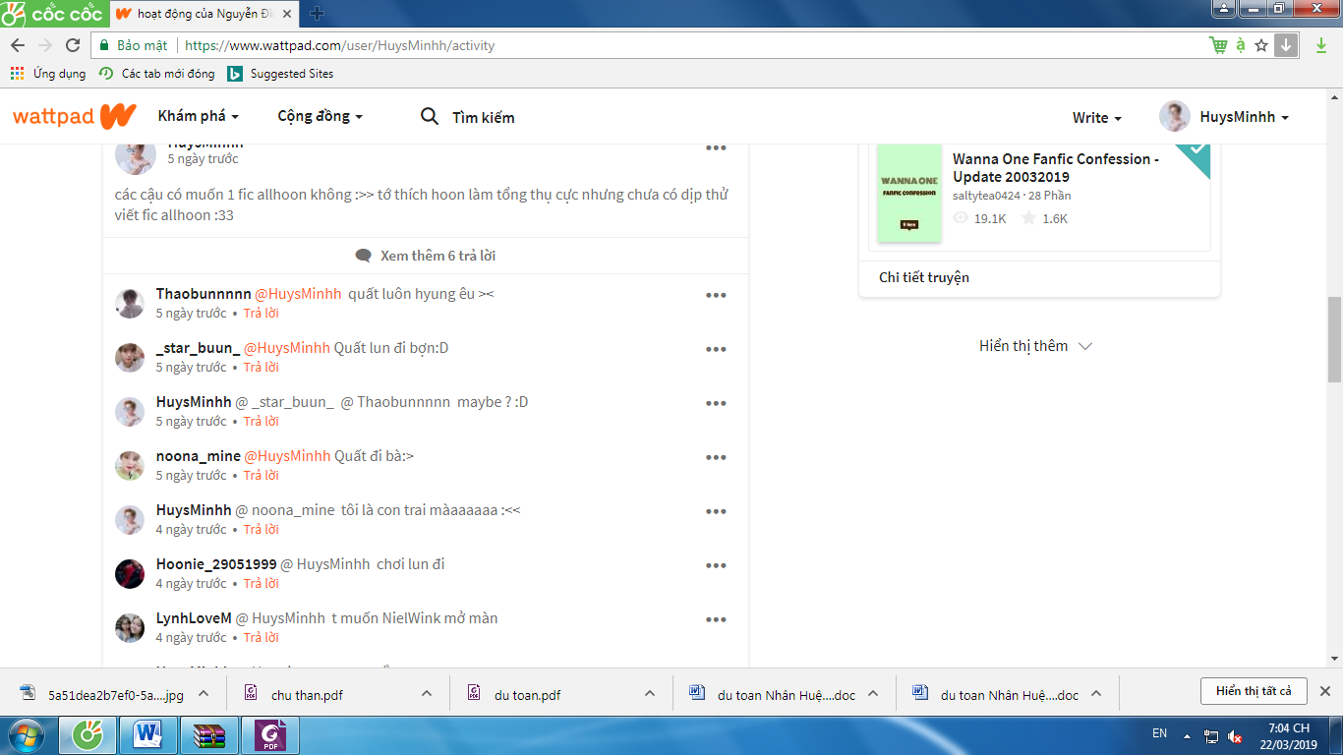
Task: Expand the Cộng đồng menu
Action: [x=320, y=116]
